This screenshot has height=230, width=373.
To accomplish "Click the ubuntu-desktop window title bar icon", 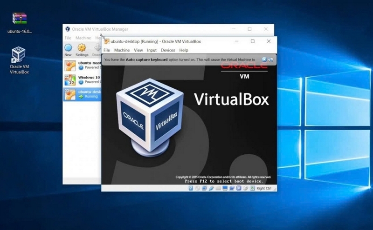I will pos(107,41).
